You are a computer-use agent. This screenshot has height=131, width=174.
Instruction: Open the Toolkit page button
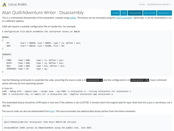coord(115,13)
